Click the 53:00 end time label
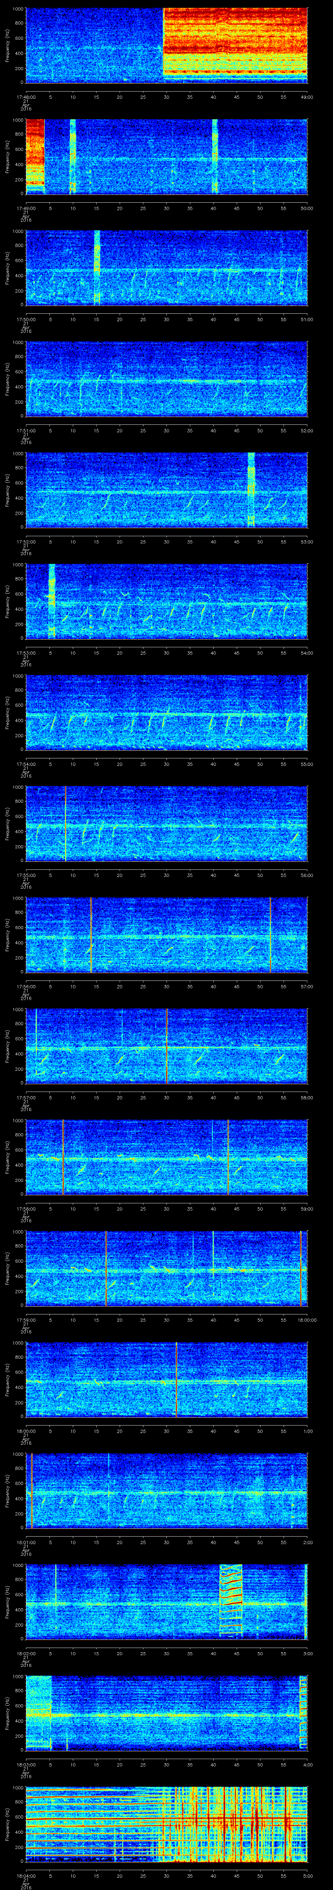The height and width of the screenshot is (1890, 333). tap(307, 541)
